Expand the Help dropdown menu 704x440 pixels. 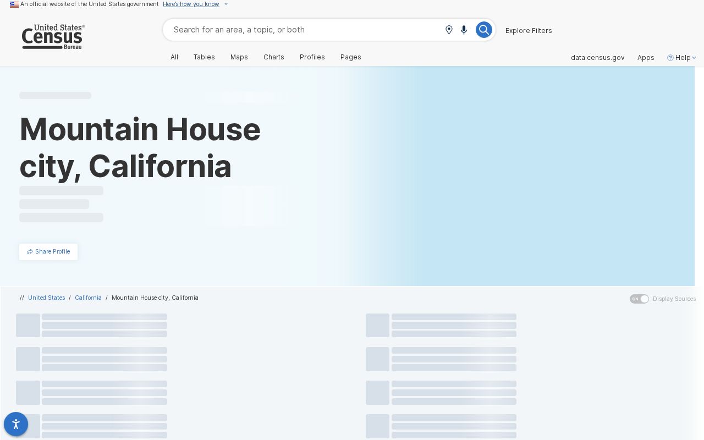point(682,58)
